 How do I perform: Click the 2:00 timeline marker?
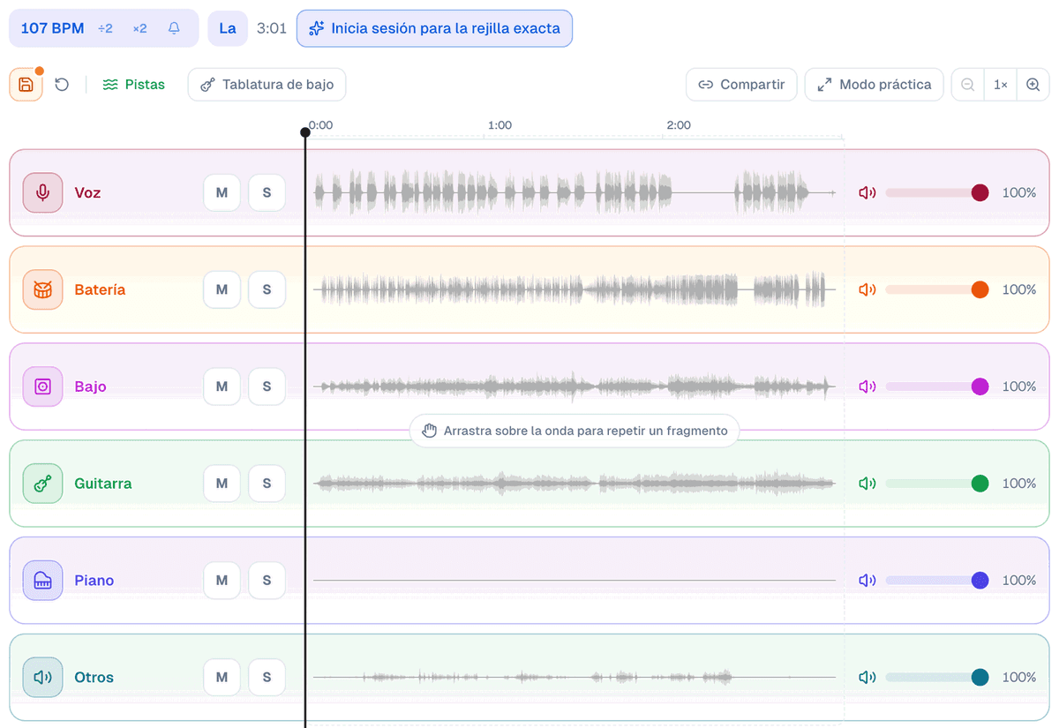tap(679, 125)
